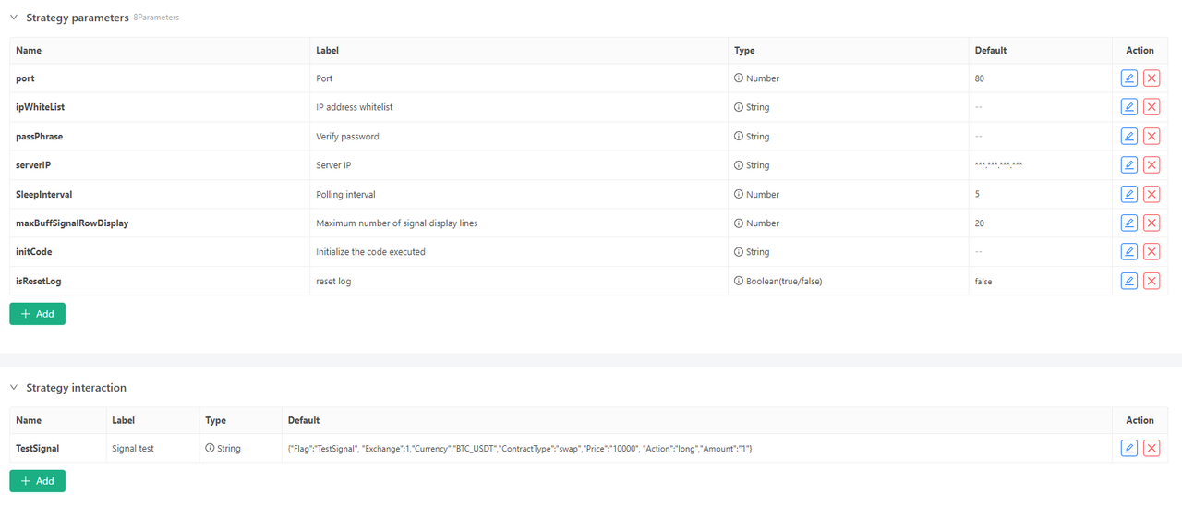The height and width of the screenshot is (518, 1182).
Task: Click the 'Signal test' label
Action: pos(133,448)
